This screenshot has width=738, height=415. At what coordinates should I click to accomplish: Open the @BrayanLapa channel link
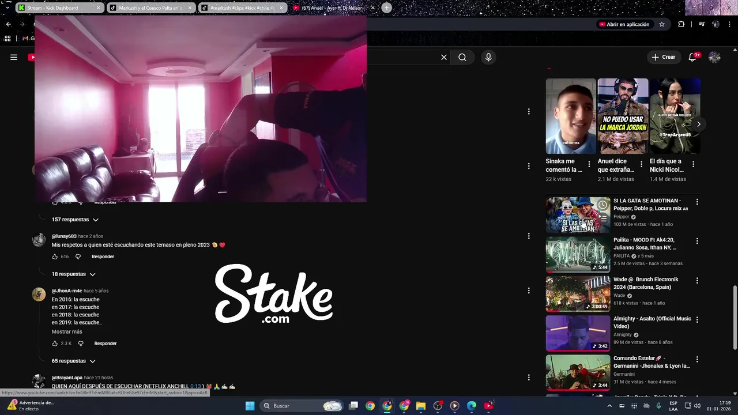click(67, 378)
